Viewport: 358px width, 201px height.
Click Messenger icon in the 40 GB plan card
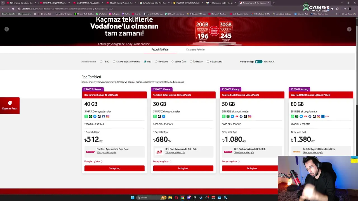click(95, 116)
